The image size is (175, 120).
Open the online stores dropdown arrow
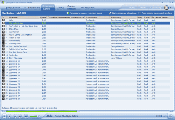tap(171, 8)
